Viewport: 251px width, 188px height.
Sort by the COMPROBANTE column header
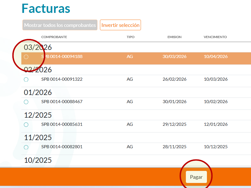(x=54, y=37)
